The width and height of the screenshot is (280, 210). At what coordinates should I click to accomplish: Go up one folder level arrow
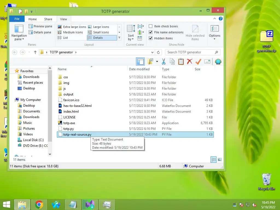click(35, 52)
